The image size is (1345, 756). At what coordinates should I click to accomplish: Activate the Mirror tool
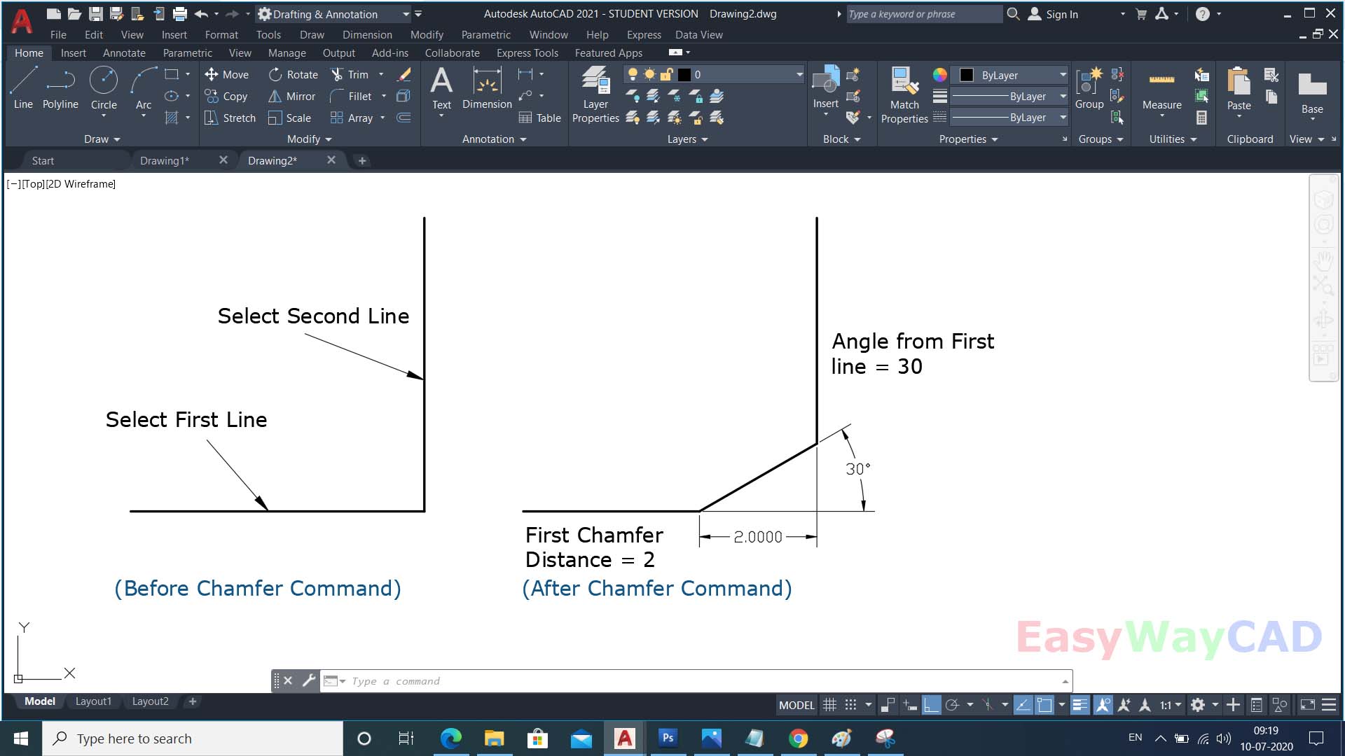[x=292, y=96]
